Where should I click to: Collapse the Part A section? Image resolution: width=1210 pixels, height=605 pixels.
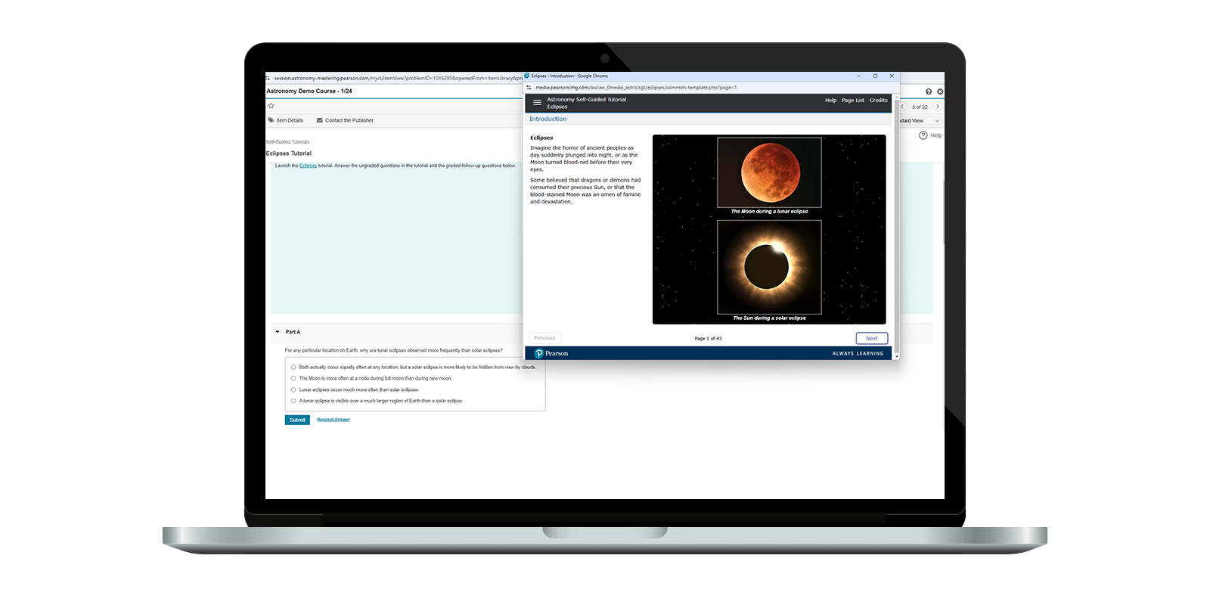coord(278,332)
